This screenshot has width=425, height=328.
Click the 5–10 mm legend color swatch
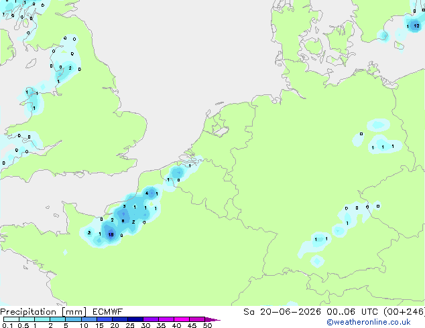pyautogui.click(x=73, y=319)
